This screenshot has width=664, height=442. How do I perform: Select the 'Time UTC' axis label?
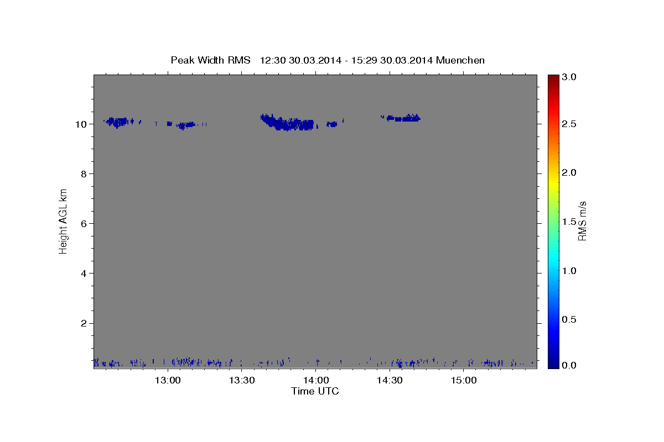(x=315, y=391)
